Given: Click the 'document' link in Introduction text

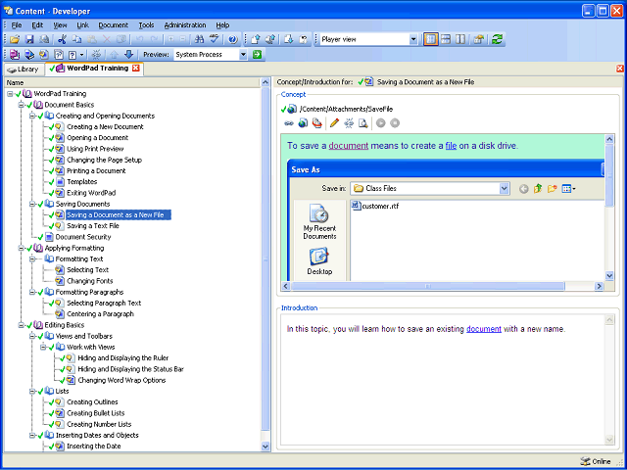Looking at the screenshot, I should tap(483, 329).
